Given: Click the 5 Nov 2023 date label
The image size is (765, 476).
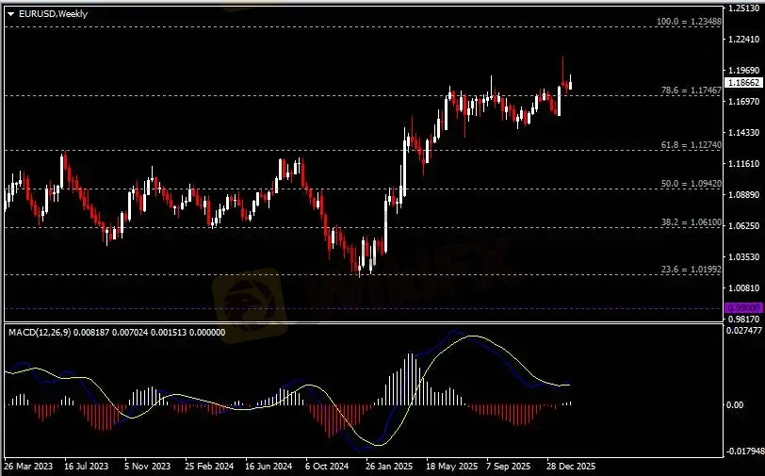Looking at the screenshot, I should pyautogui.click(x=148, y=467).
